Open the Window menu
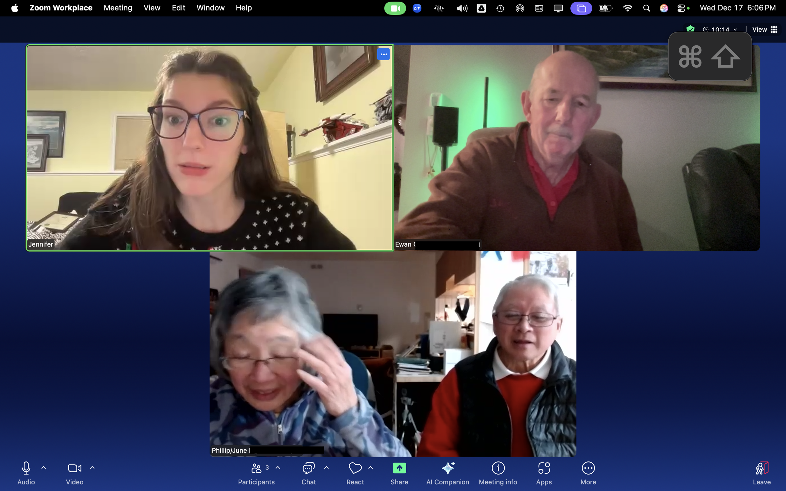This screenshot has width=786, height=491. pyautogui.click(x=210, y=8)
